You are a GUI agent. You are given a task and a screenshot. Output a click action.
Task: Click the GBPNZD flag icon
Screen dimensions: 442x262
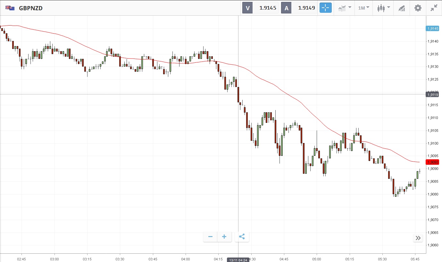point(10,8)
